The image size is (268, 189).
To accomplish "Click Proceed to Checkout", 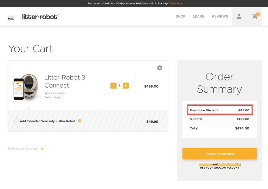I will 219,153.
